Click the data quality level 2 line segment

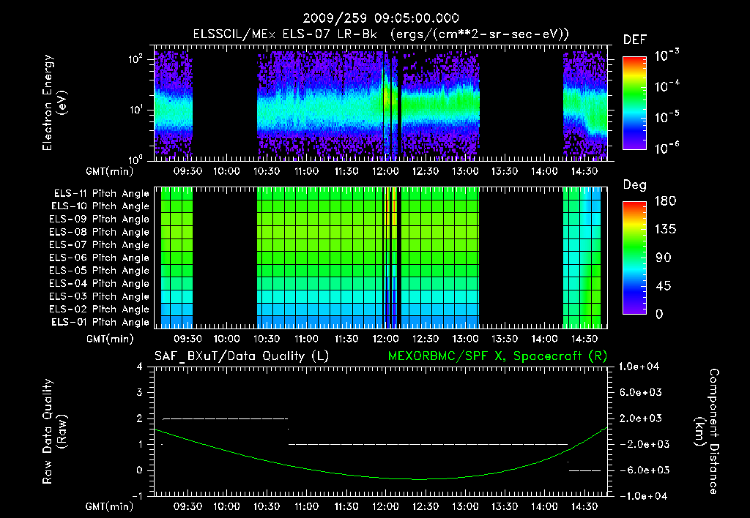tap(226, 418)
